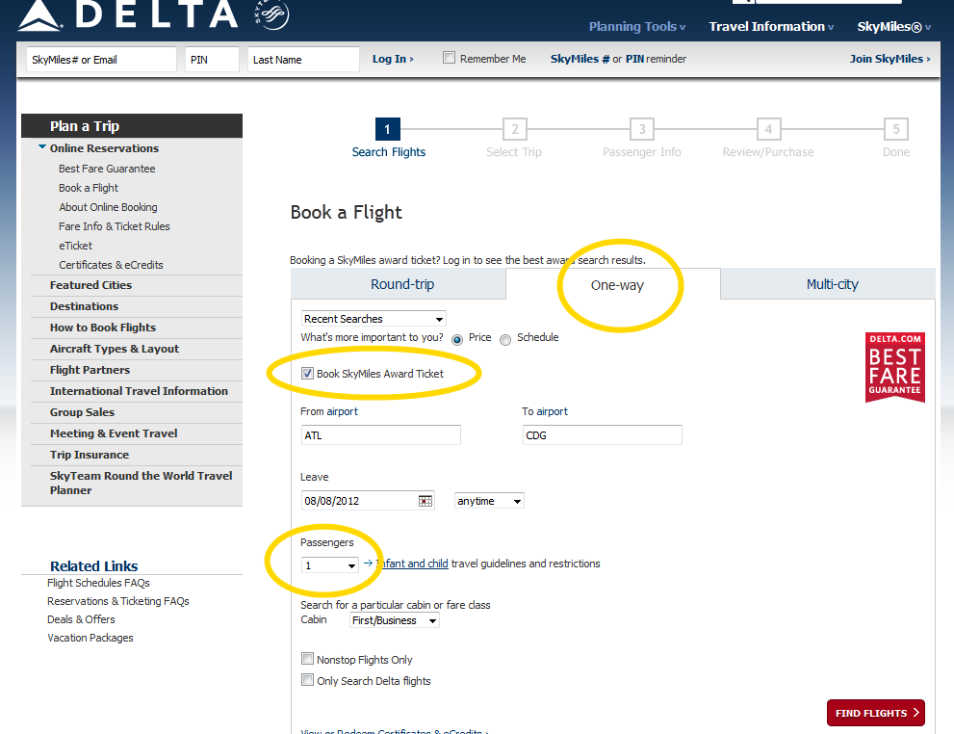Open the Planning Tools menu
Screen dimensions: 954x734
pos(637,27)
